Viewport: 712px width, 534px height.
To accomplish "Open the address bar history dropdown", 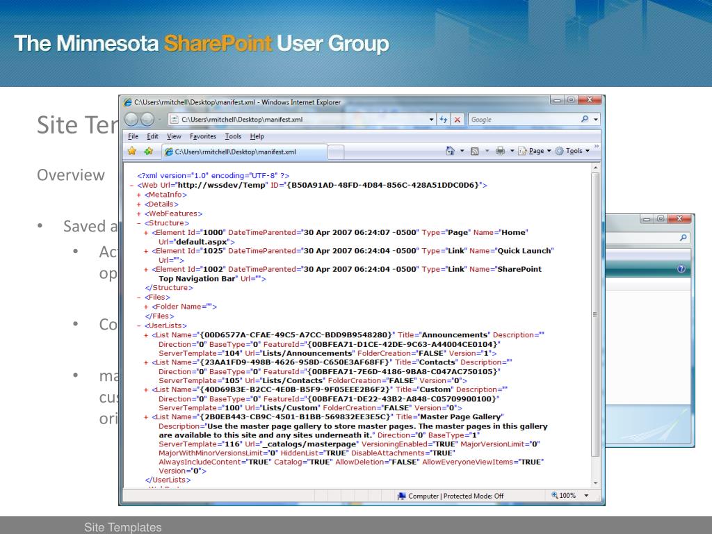I will pyautogui.click(x=432, y=120).
